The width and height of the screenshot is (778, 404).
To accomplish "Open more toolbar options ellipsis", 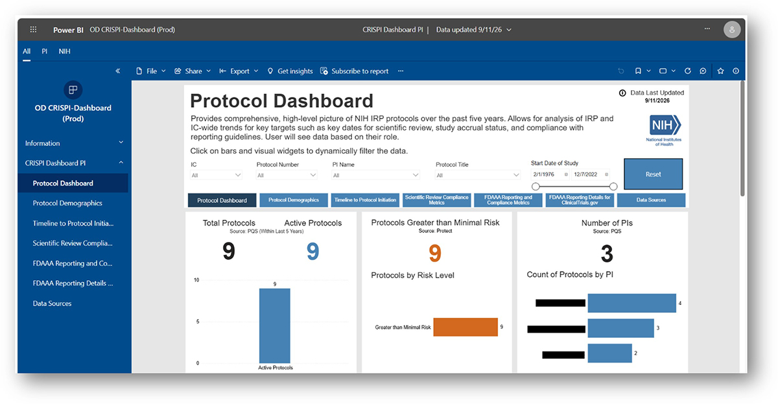I will click(401, 71).
